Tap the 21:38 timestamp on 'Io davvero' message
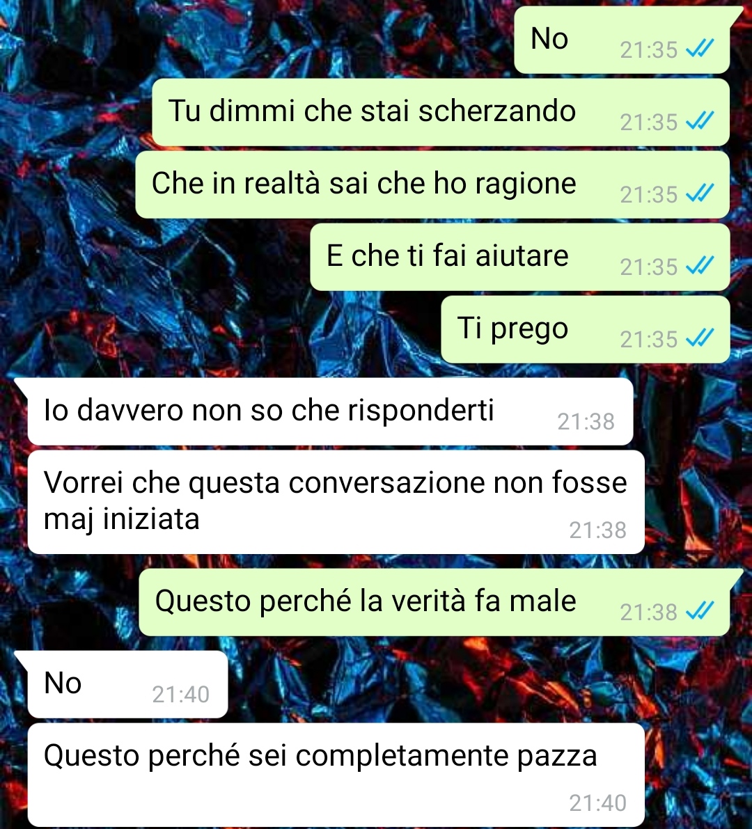Viewport: 752px width, 829px height. tap(586, 421)
